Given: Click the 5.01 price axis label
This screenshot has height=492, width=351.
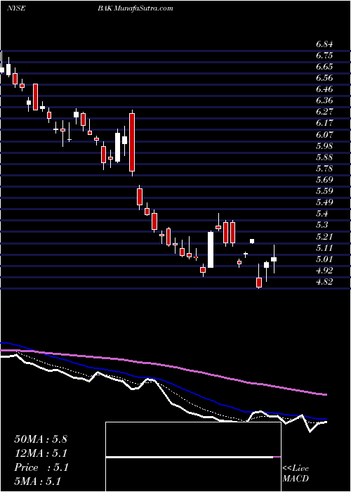Looking at the screenshot, I should [324, 259].
